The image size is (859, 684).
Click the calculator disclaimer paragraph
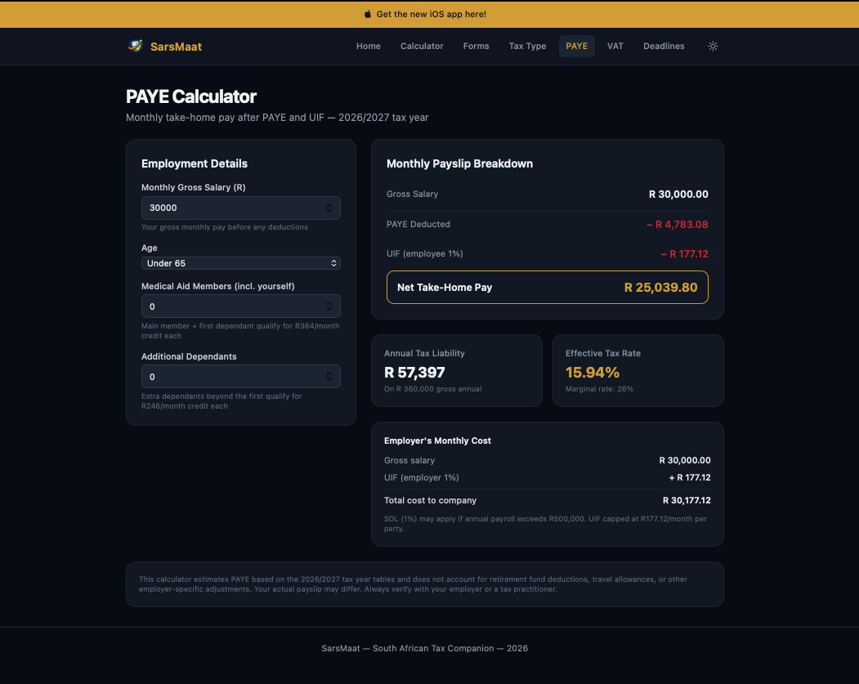point(413,584)
